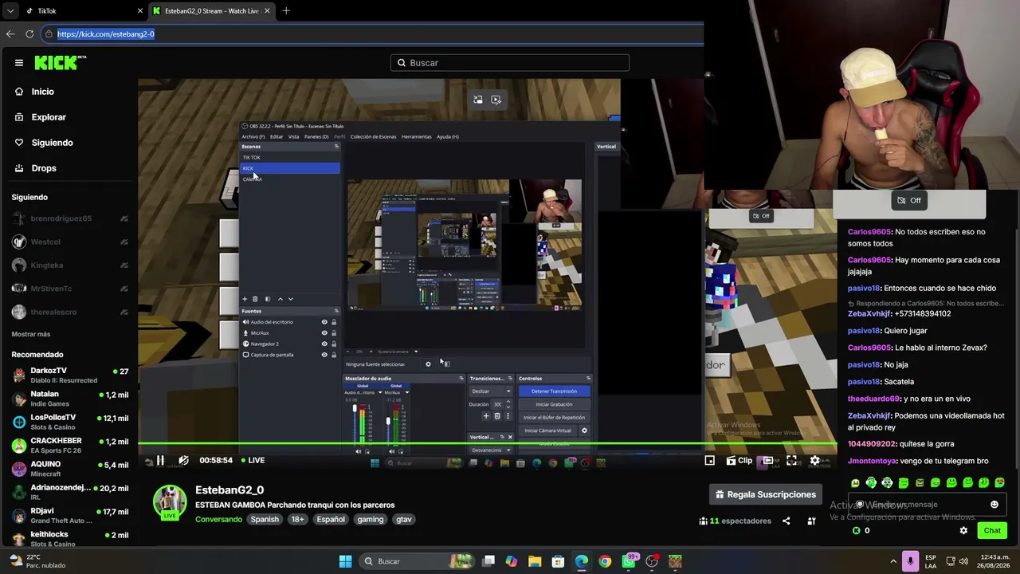This screenshot has height=574, width=1020.
Task: Expand followed channels with Mostrar más
Action: (x=31, y=334)
